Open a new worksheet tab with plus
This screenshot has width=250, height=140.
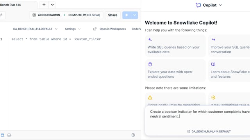[x=44, y=5]
